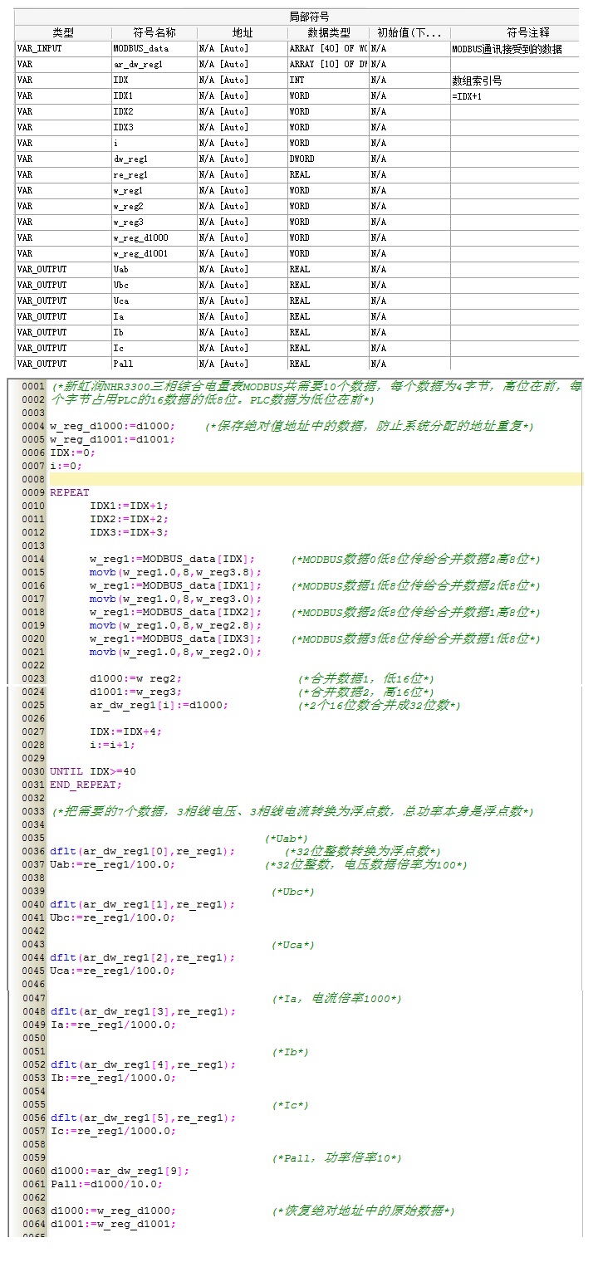Click the END_REPEAT; statement

coord(86,785)
